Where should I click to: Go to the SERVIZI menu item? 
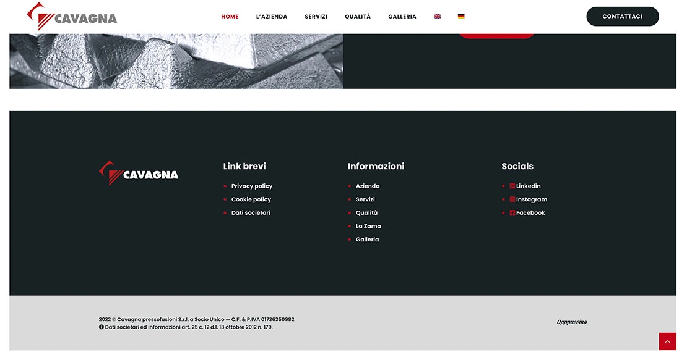316,17
